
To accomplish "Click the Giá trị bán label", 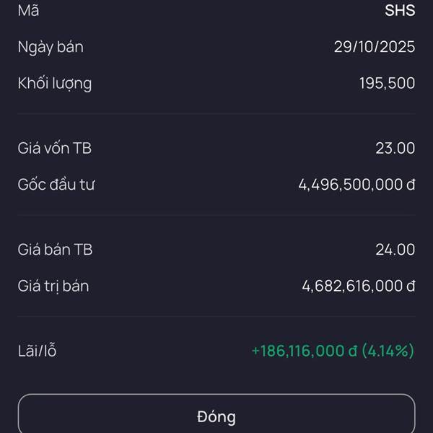I will (53, 286).
